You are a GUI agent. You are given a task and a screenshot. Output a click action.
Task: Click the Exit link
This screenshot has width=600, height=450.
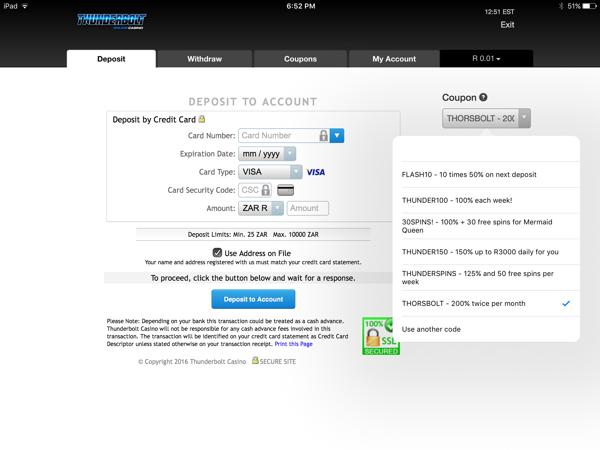[507, 25]
